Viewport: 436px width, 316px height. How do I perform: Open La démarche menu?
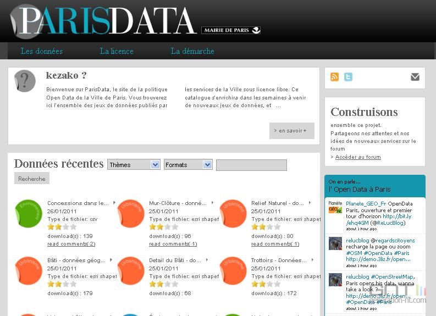(x=192, y=51)
